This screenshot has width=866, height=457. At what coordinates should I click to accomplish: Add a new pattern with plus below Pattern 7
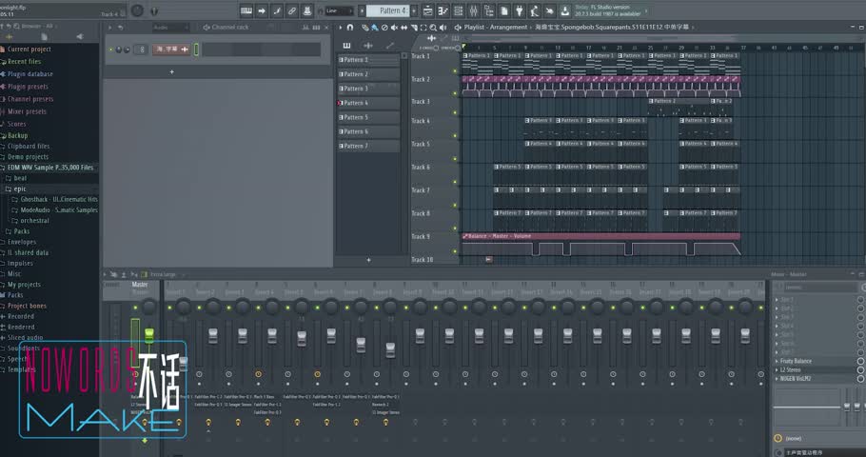pyautogui.click(x=368, y=259)
